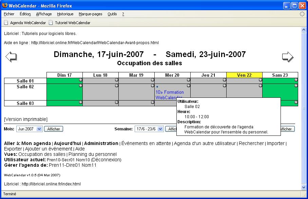
Task: Open the ? help menu
Action: (x=123, y=14)
